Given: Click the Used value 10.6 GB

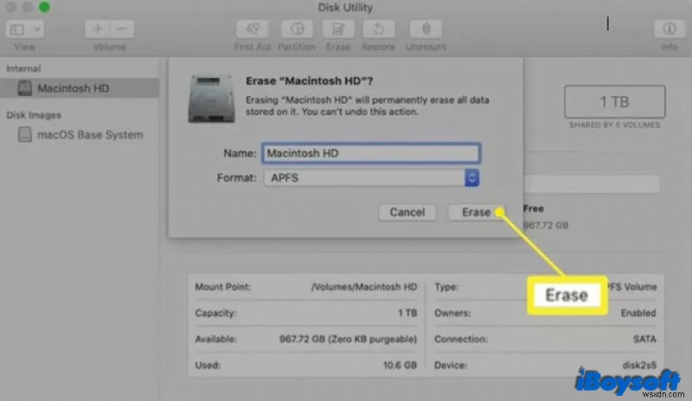Looking at the screenshot, I should click(400, 366).
